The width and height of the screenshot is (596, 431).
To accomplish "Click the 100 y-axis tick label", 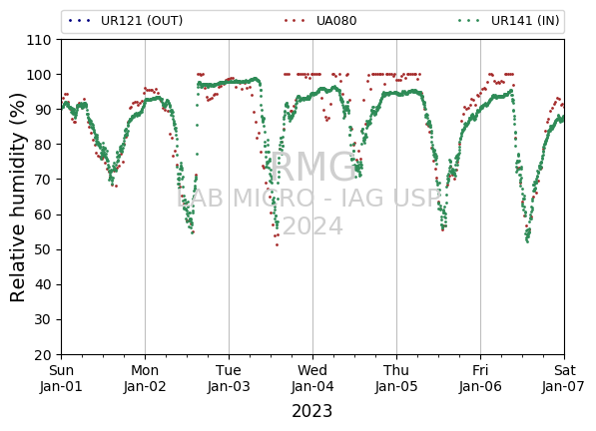I will tap(38, 75).
